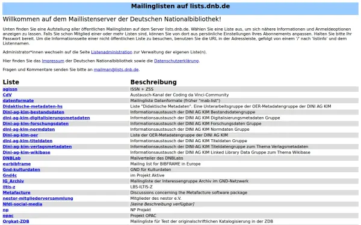Click the 'Liste' column header
Image resolution: width=361 pixels, height=225 pixels.
click(x=11, y=82)
